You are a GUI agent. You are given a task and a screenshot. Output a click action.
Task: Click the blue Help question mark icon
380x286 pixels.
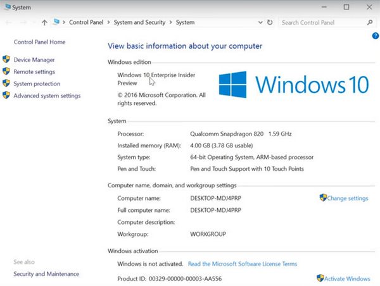pos(376,36)
